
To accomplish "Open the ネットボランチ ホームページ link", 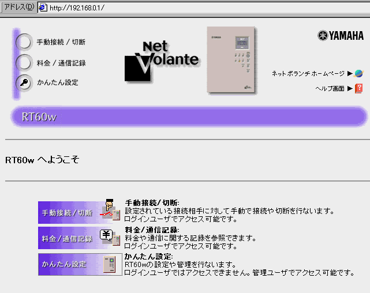I will coord(308,74).
